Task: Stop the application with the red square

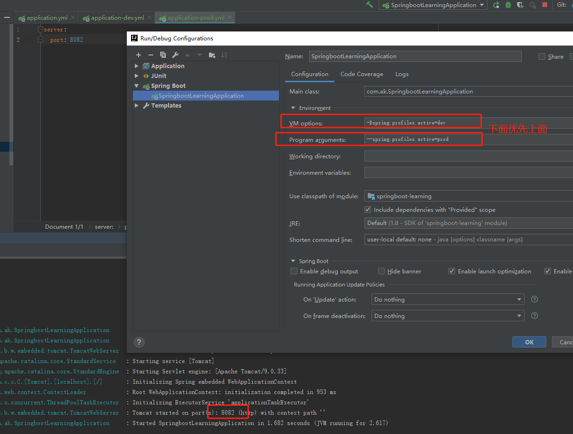Action: 545,5
